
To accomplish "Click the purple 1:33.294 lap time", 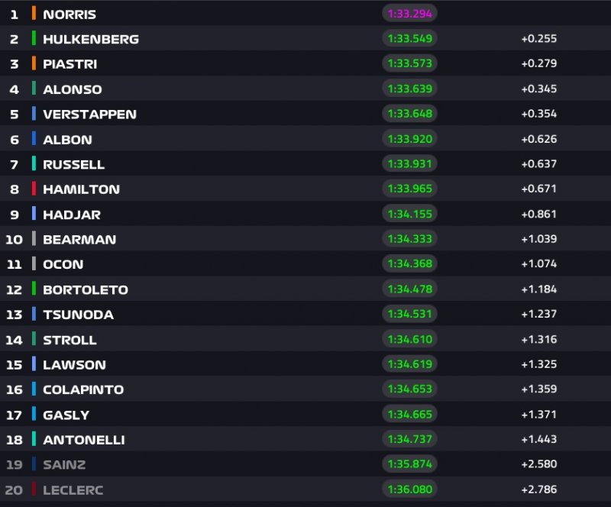I will pos(410,14).
